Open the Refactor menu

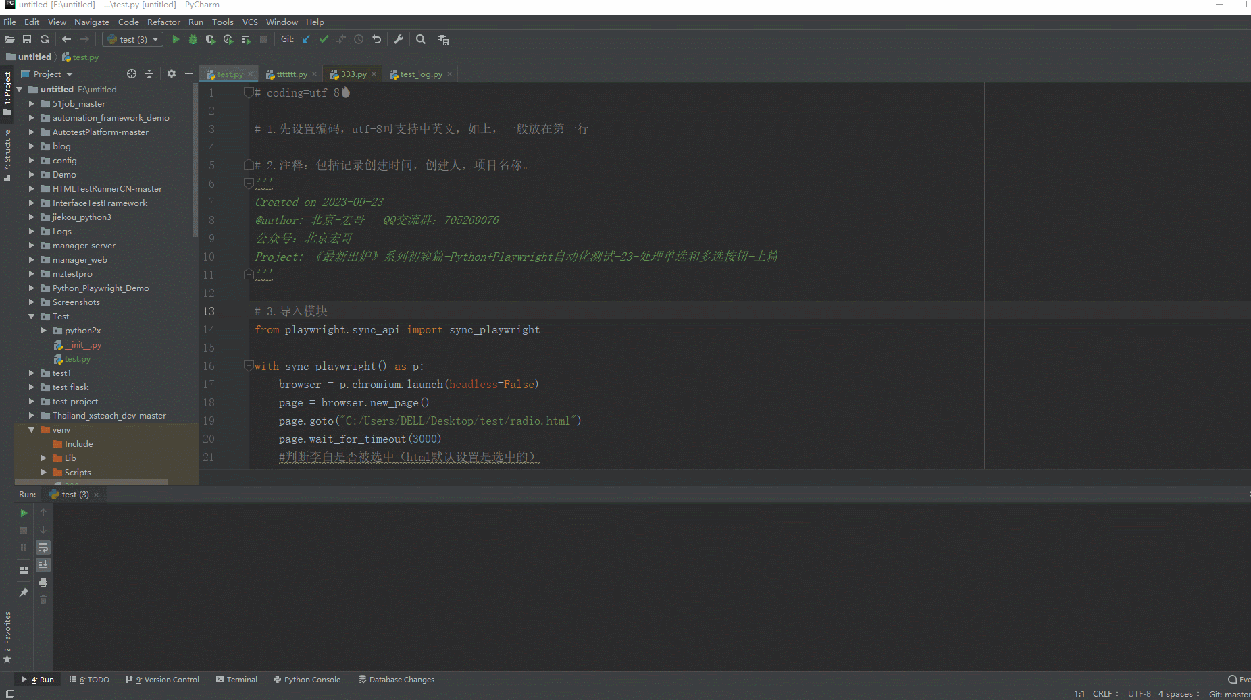pos(163,22)
